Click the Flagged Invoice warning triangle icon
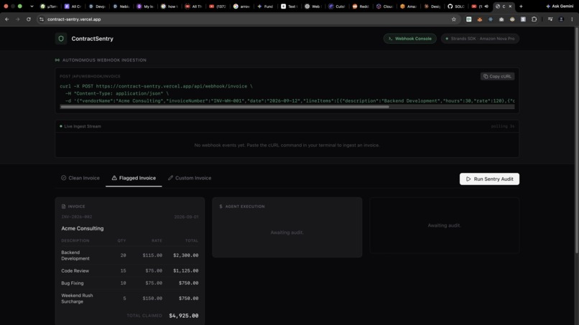Image resolution: width=579 pixels, height=325 pixels. click(x=114, y=178)
